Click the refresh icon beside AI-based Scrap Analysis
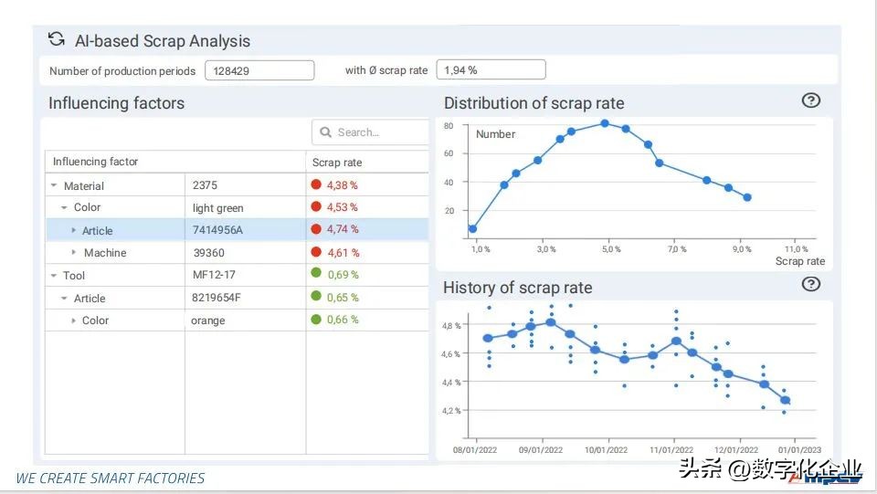877x494 pixels. pos(57,39)
